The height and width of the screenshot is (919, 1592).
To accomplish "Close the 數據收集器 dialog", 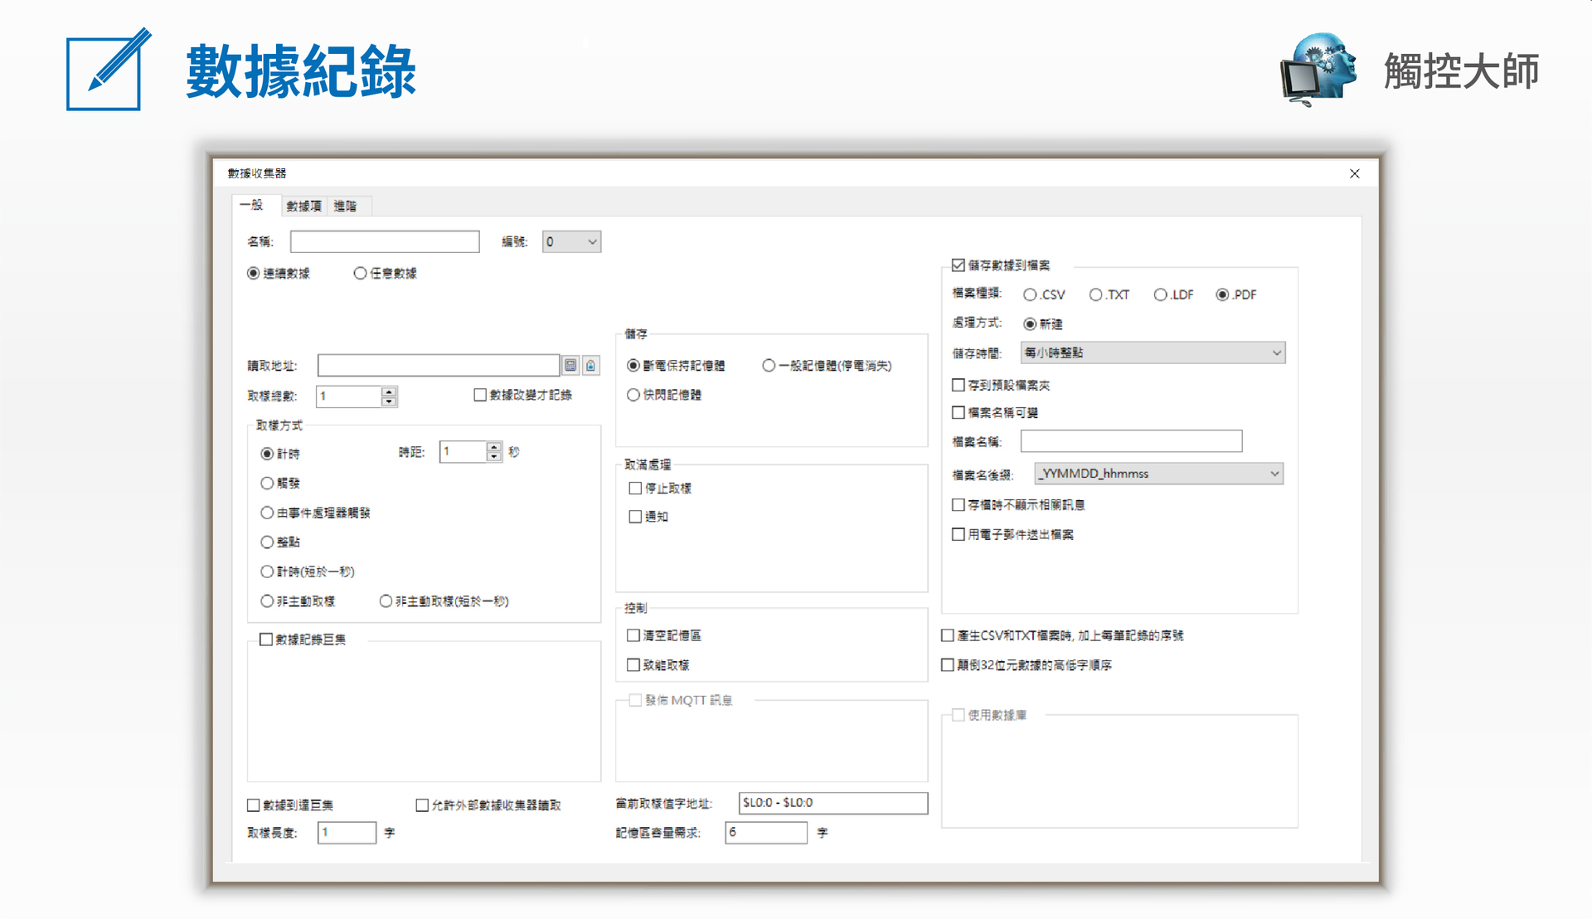I will coord(1354,173).
